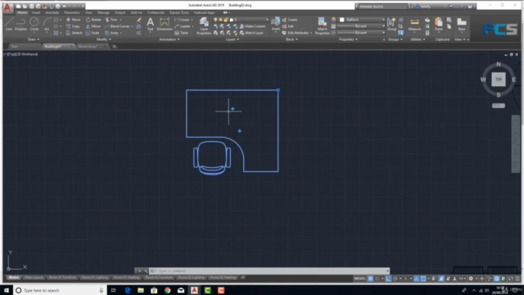Image resolution: width=524 pixels, height=295 pixels.
Task: Click the Stretch tool
Action: 74,33
